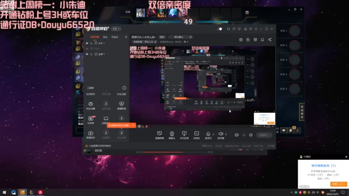The height and width of the screenshot is (196, 349).
Task: Add a new scene with plus icon
Action: [x=126, y=37]
